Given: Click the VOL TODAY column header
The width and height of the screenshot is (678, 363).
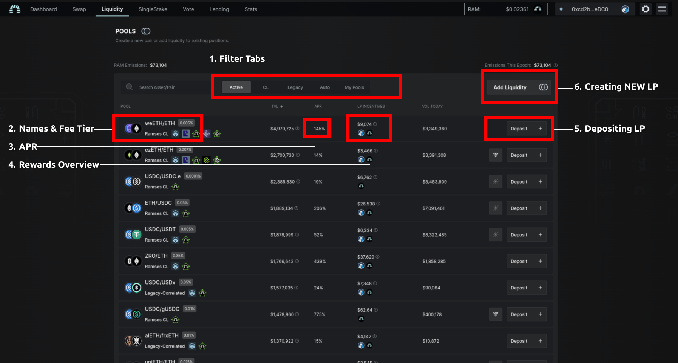Looking at the screenshot, I should click(x=432, y=106).
